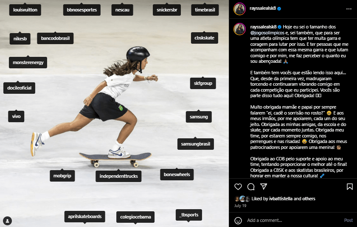This screenshot has height=227, width=357.
Task: Click rayssalealsk8 avatar beside caption
Action: 239,29
